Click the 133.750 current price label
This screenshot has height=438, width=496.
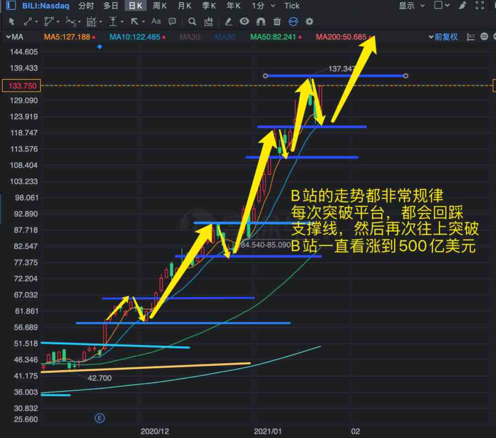pyautogui.click(x=22, y=86)
